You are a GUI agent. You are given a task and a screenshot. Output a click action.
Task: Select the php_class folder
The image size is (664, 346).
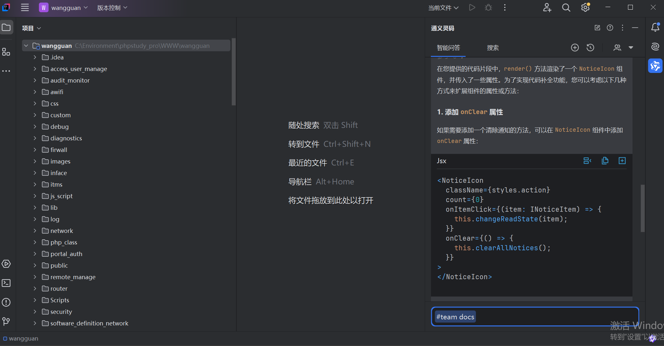coord(64,242)
